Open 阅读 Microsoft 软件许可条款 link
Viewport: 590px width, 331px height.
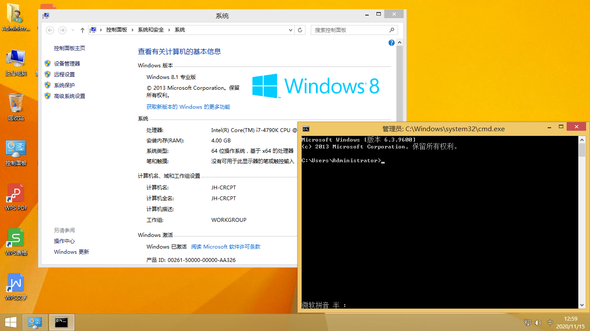pos(226,247)
